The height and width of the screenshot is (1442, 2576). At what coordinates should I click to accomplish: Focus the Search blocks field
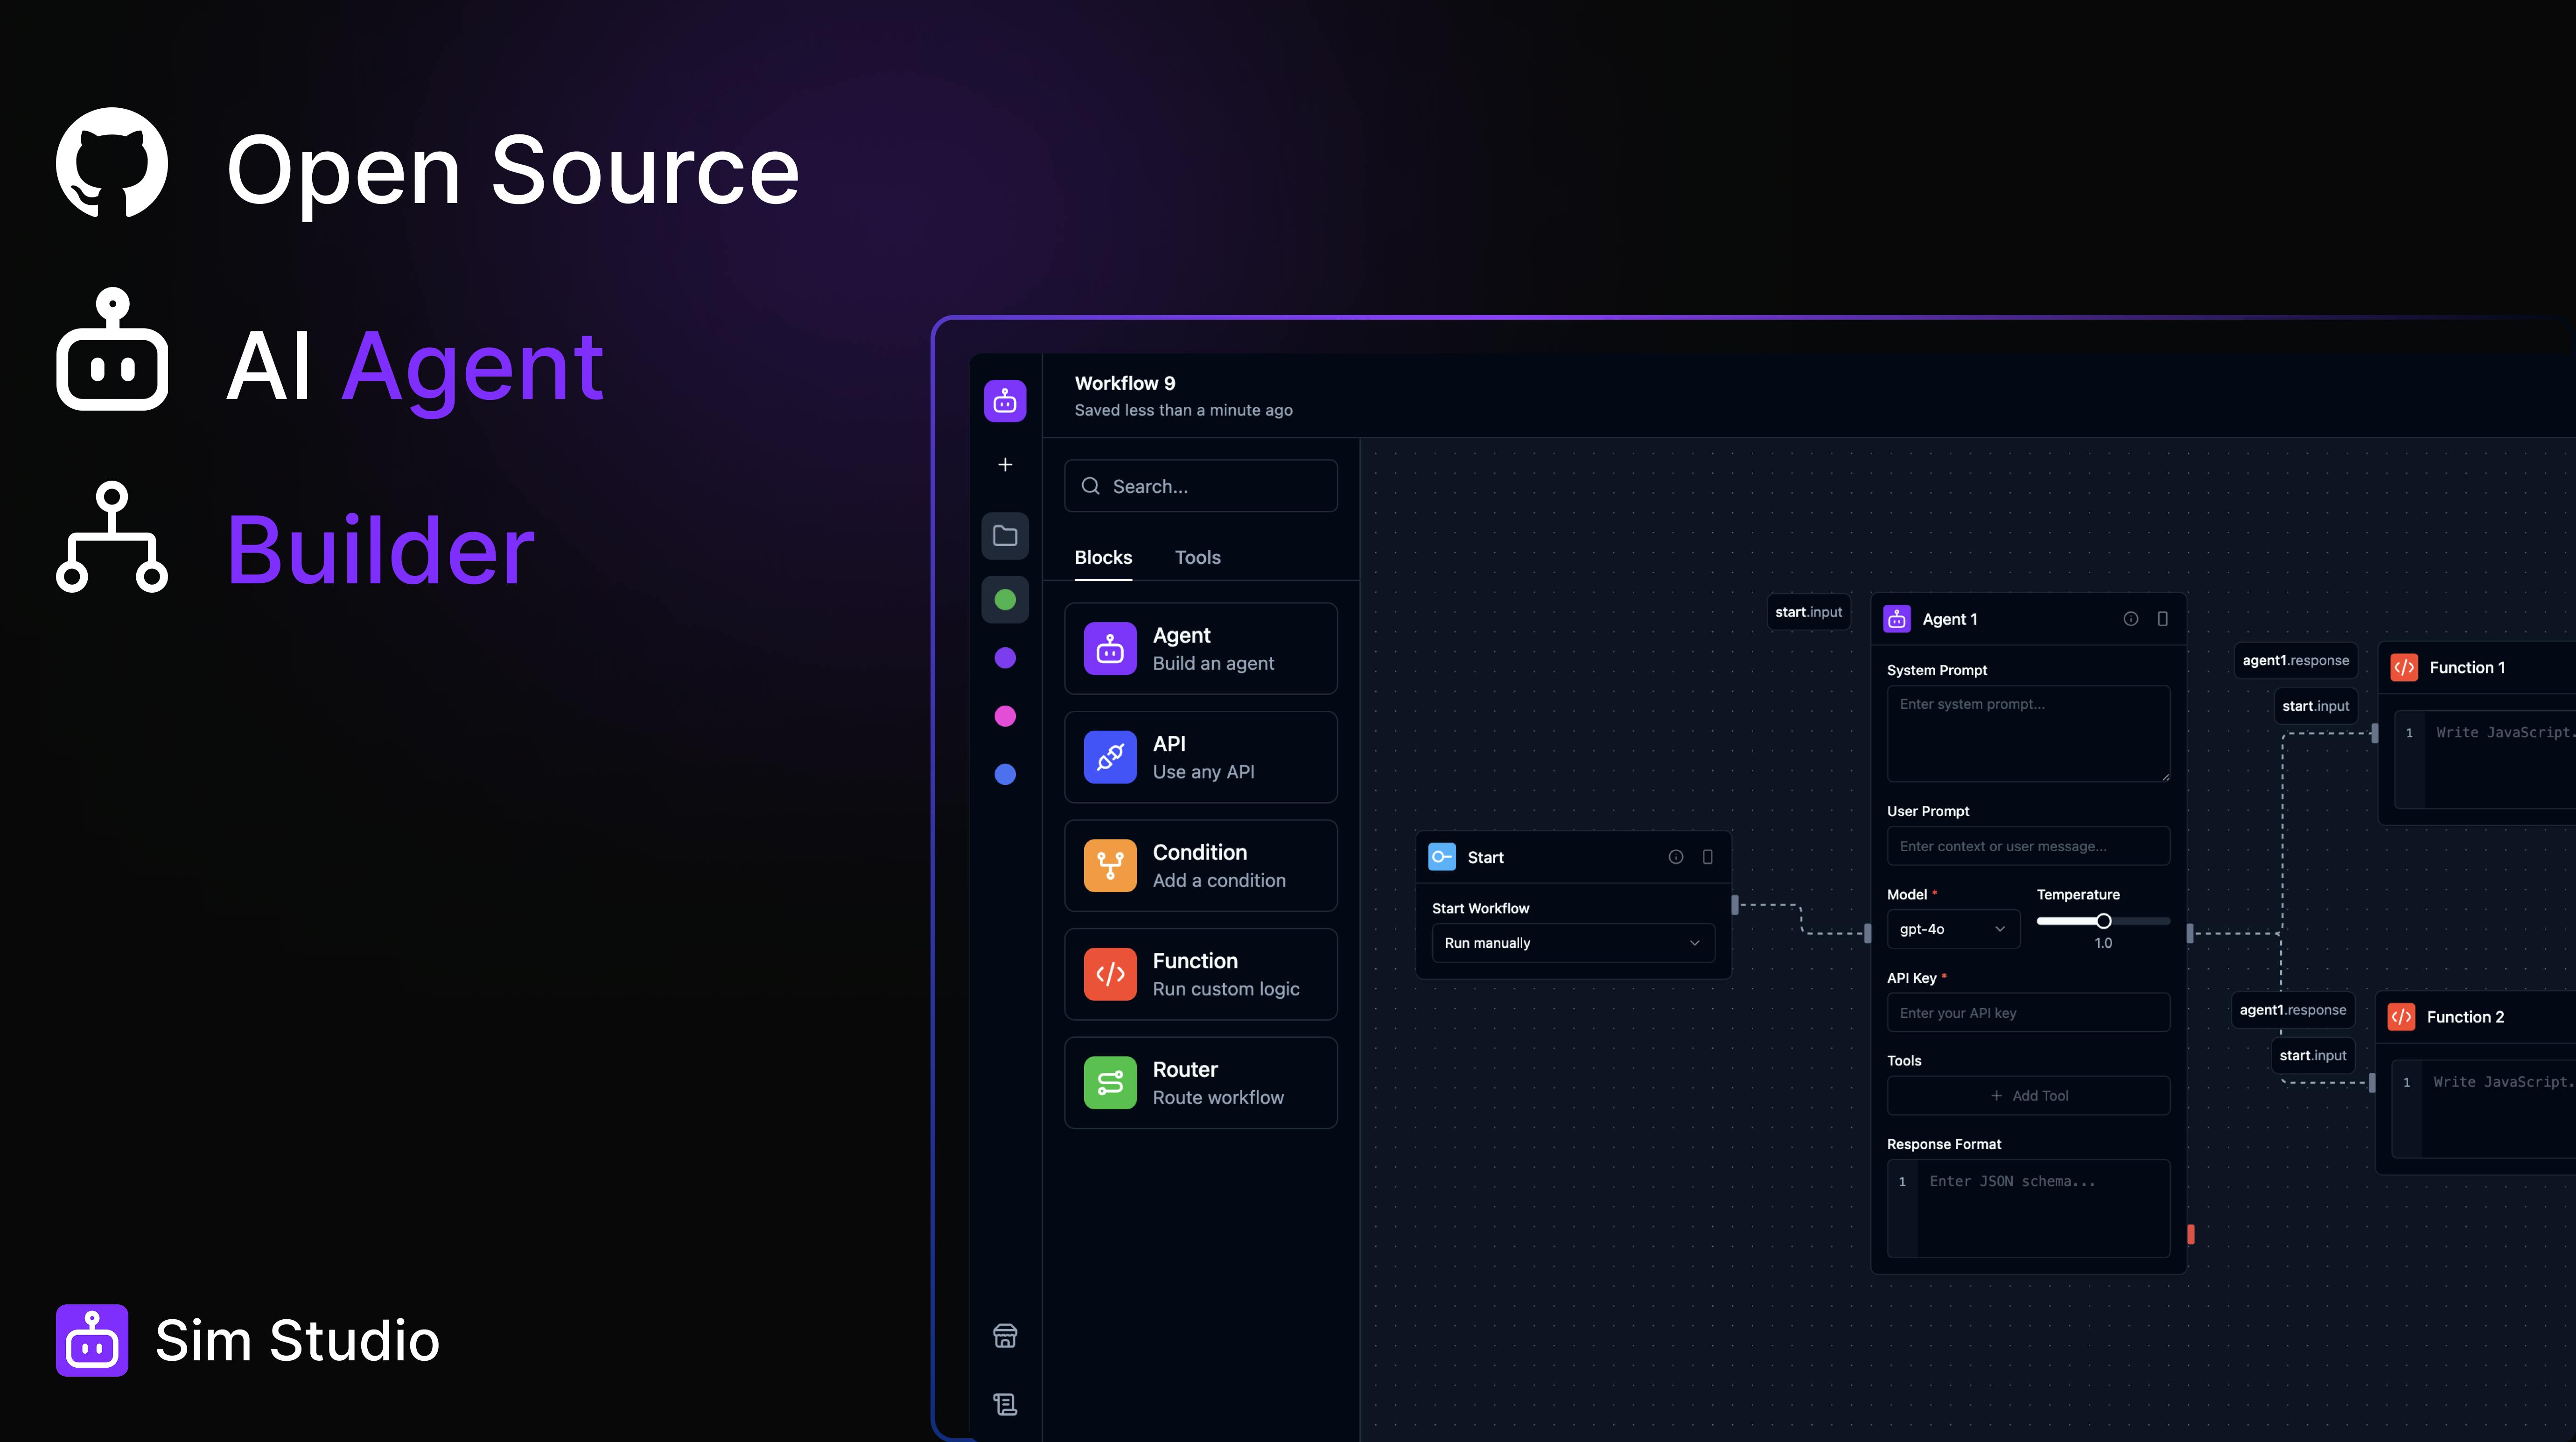1201,486
